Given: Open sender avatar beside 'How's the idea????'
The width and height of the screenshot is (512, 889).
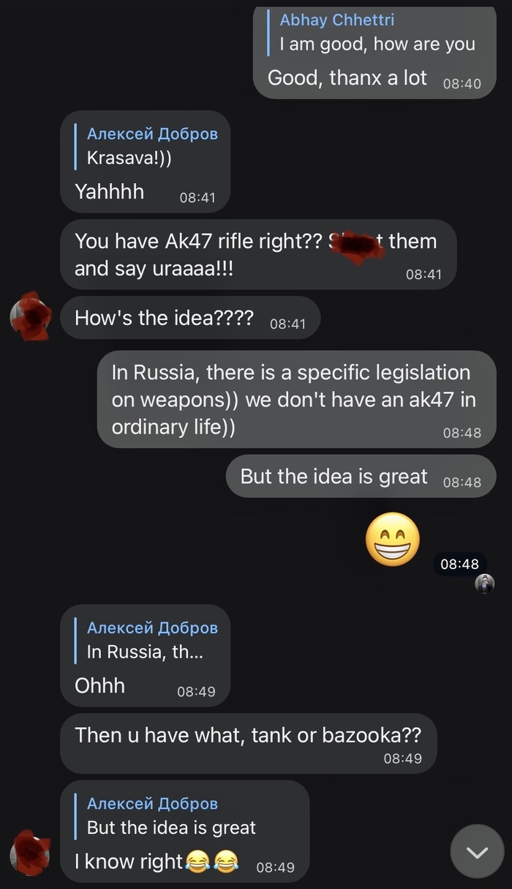Looking at the screenshot, I should click(x=31, y=318).
